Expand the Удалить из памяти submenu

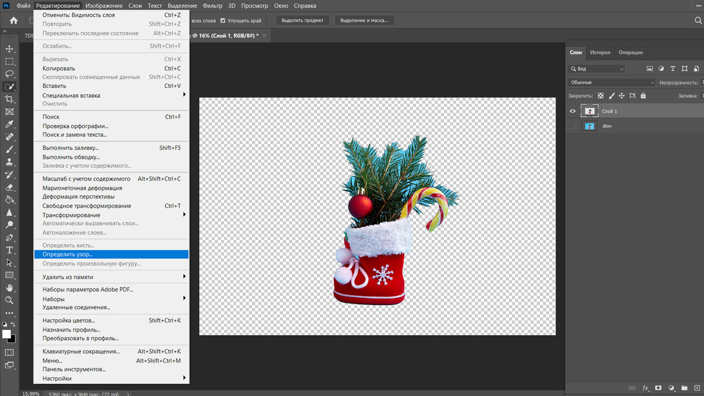[x=111, y=277]
